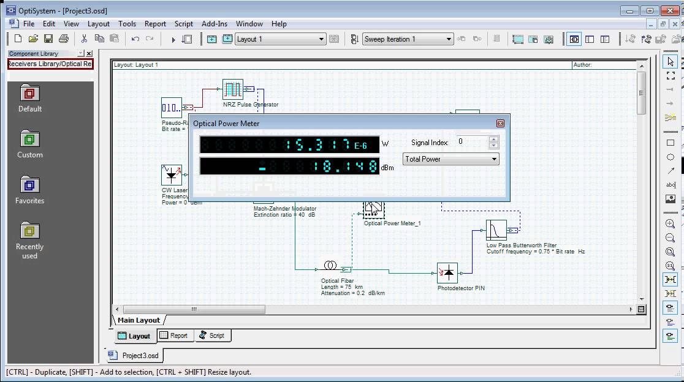Open the Tools menu
This screenshot has height=382, width=684.
point(127,24)
